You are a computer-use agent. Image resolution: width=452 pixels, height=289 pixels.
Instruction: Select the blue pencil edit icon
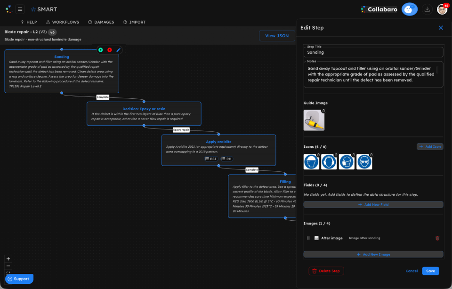pyautogui.click(x=118, y=50)
